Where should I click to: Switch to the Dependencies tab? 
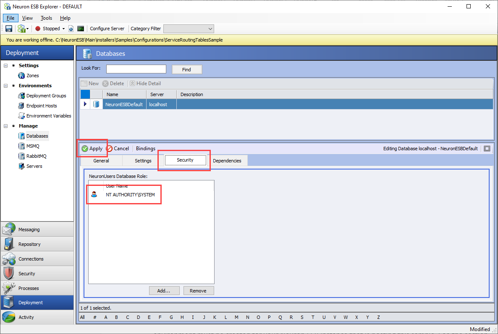pos(227,161)
